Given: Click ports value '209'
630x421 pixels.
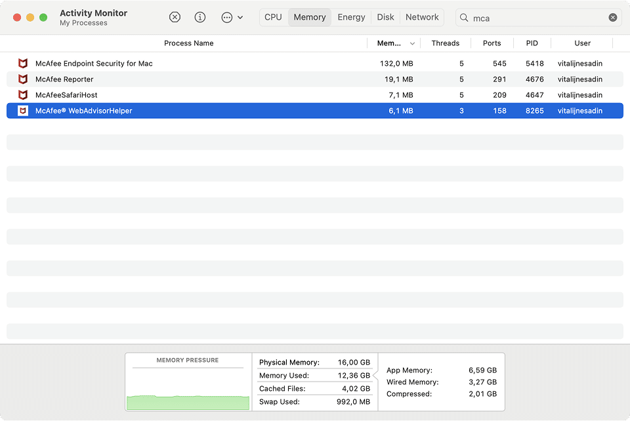Looking at the screenshot, I should pyautogui.click(x=499, y=95).
